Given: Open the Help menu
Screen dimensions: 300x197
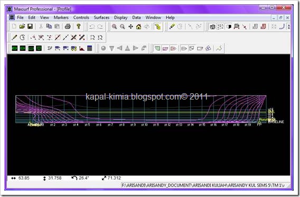Looking at the screenshot, I should pyautogui.click(x=170, y=17).
